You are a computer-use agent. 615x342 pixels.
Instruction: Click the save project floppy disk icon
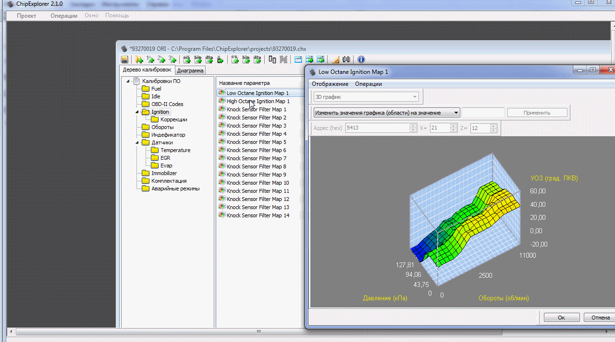(124, 59)
